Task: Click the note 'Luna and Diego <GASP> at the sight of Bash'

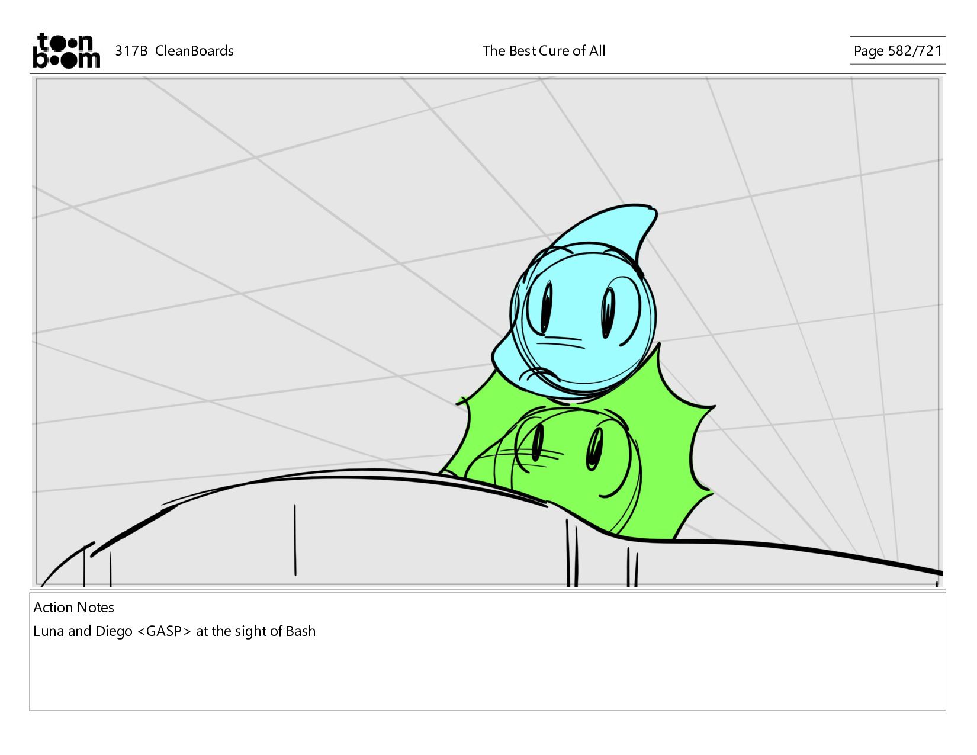Action: pyautogui.click(x=174, y=631)
